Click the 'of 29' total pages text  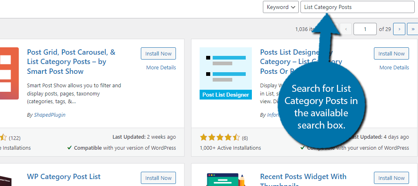click(x=385, y=29)
